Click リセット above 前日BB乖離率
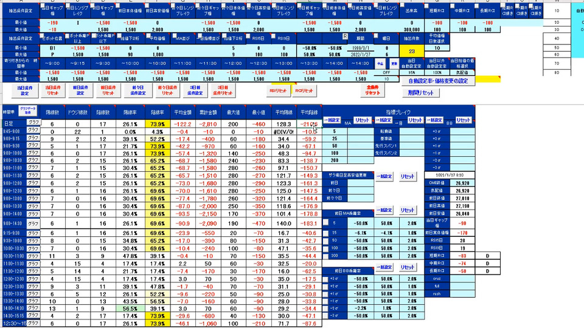The height and width of the screenshot is (328, 584). coord(407,267)
